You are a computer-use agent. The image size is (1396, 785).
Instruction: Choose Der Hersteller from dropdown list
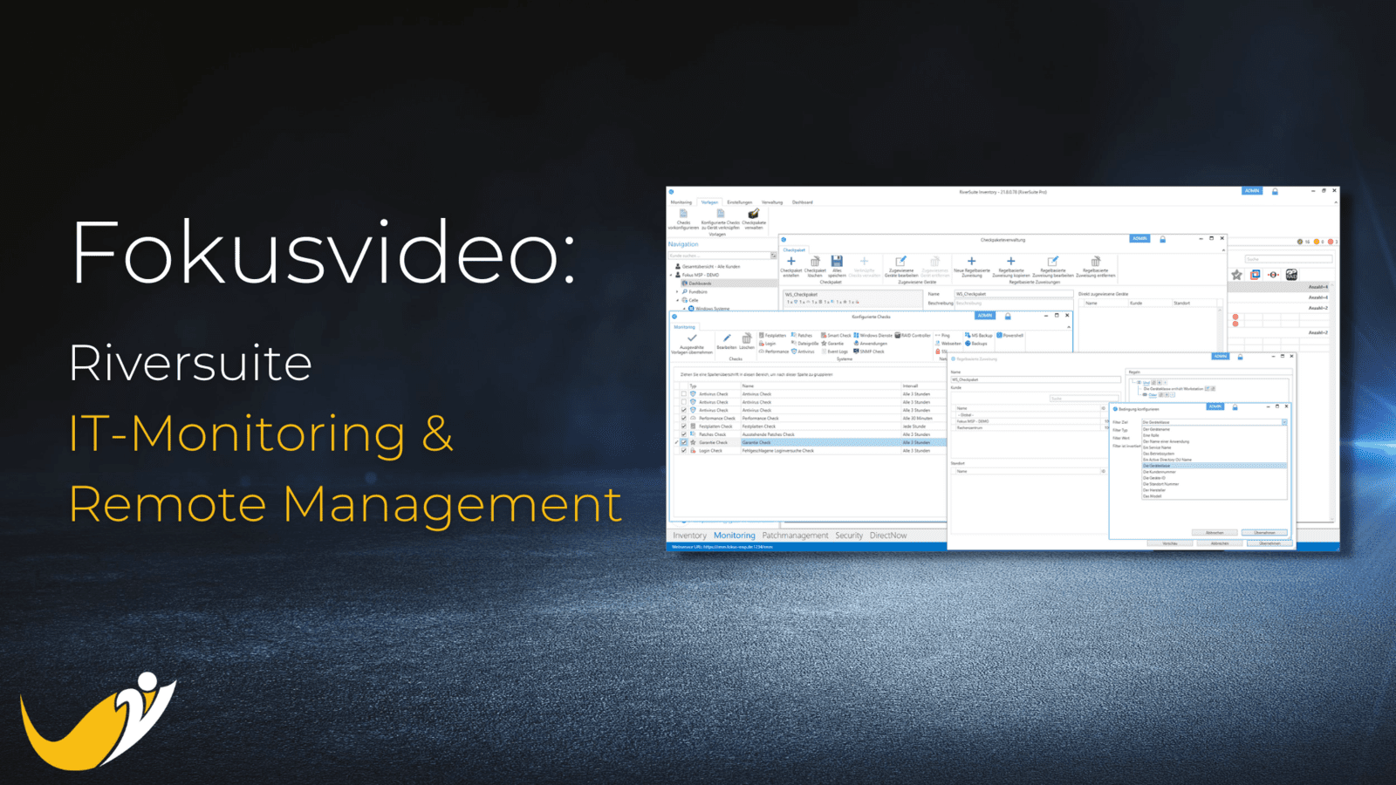[x=1215, y=490]
